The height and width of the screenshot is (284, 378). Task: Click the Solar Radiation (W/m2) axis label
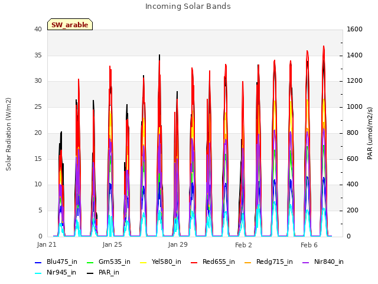click(8, 134)
